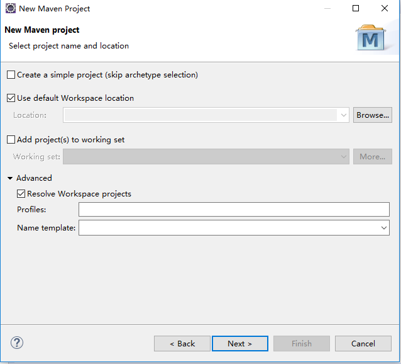The width and height of the screenshot is (401, 364).
Task: Focus the Profiles text field
Action: (234, 209)
